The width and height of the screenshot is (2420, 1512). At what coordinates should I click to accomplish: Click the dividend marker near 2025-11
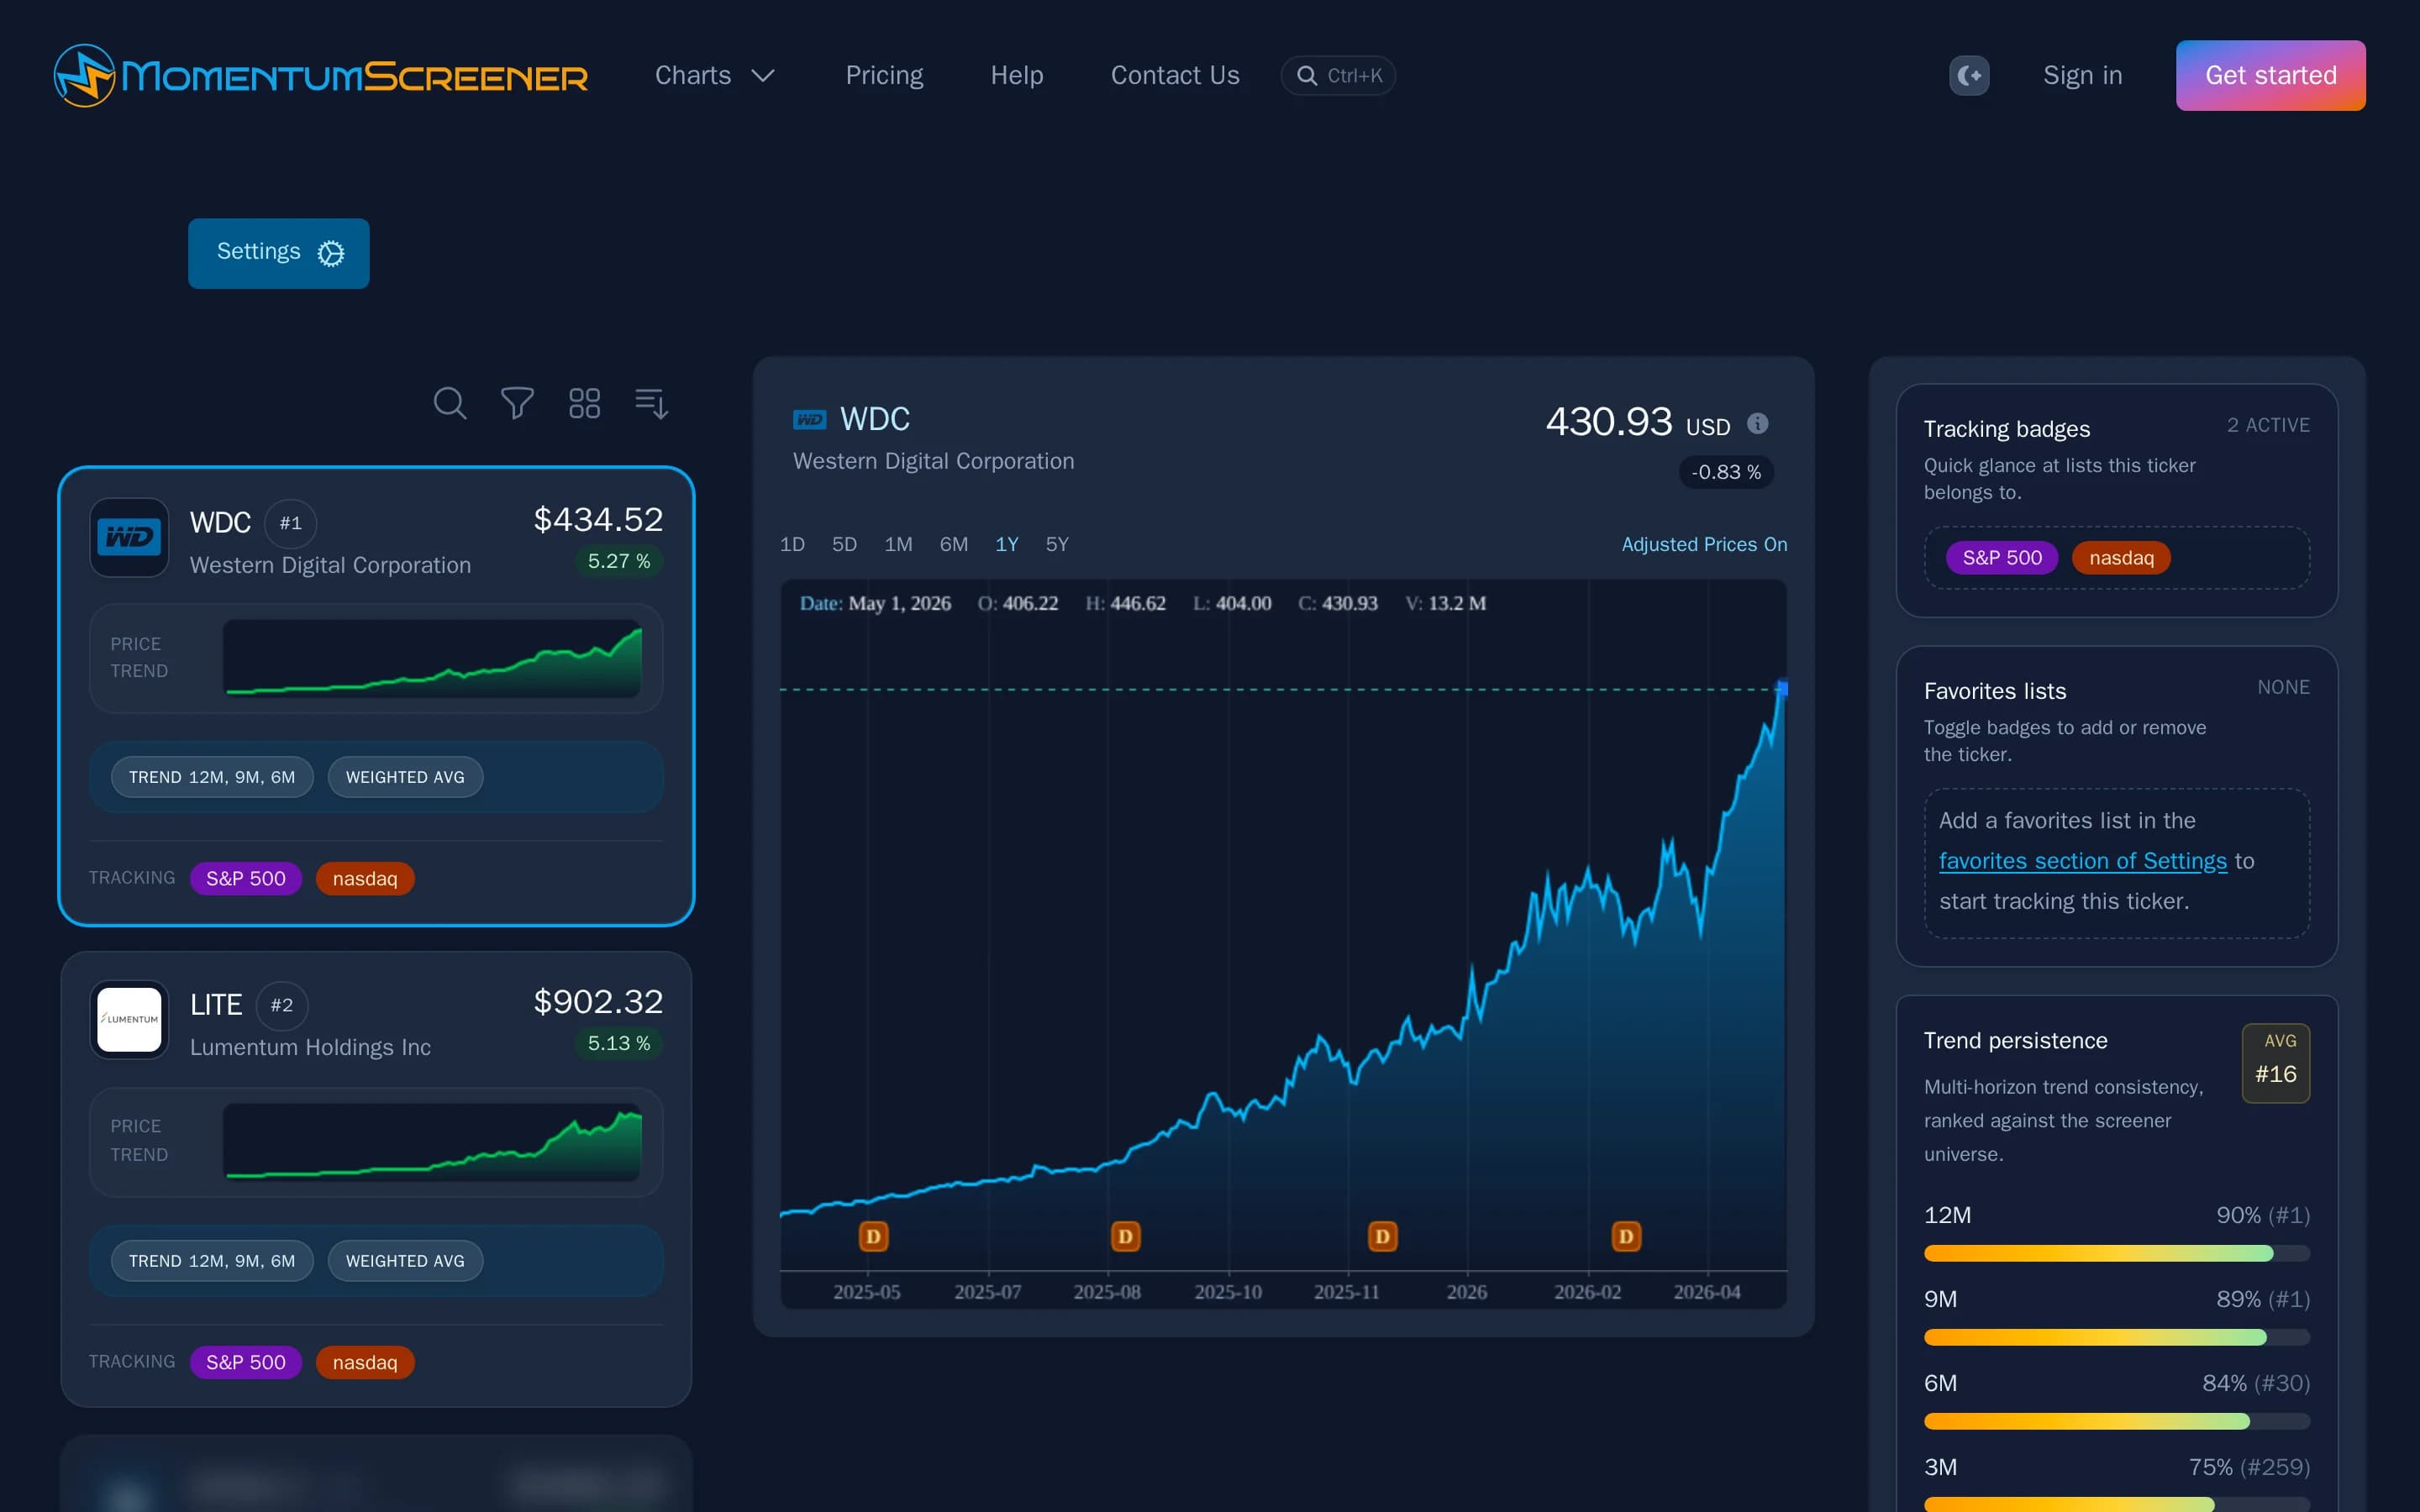(1382, 1237)
